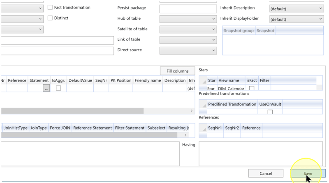The width and height of the screenshot is (329, 183).
Task: Click the UseOnVault column header
Action: pos(270,104)
